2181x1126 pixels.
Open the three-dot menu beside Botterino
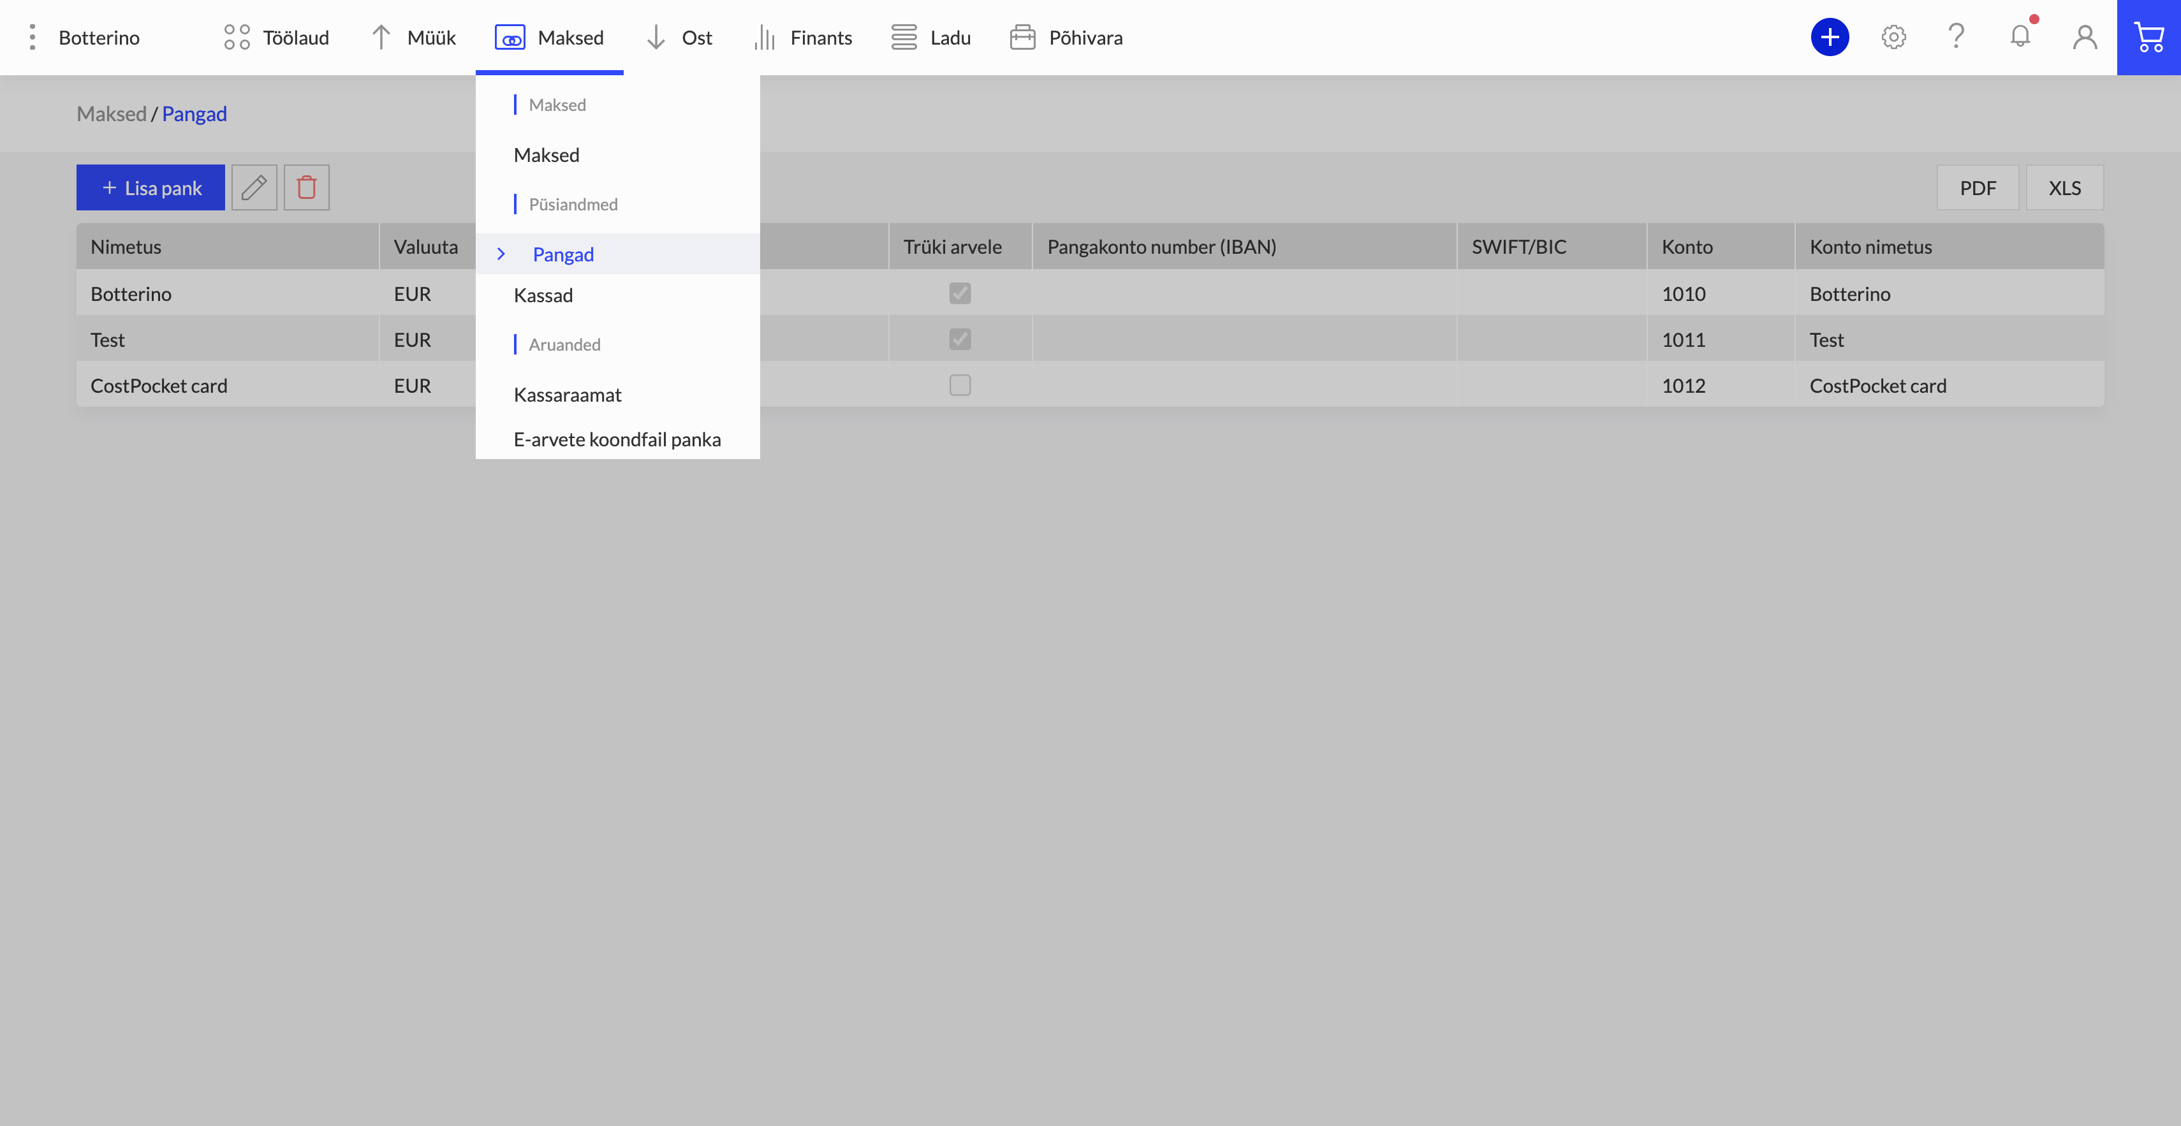tap(32, 37)
